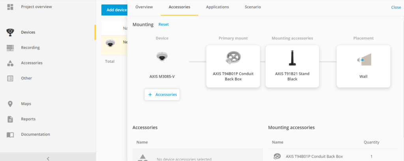Screen dimensions: 404x161
Task: Click the Wall placement icon
Action: click(363, 60)
